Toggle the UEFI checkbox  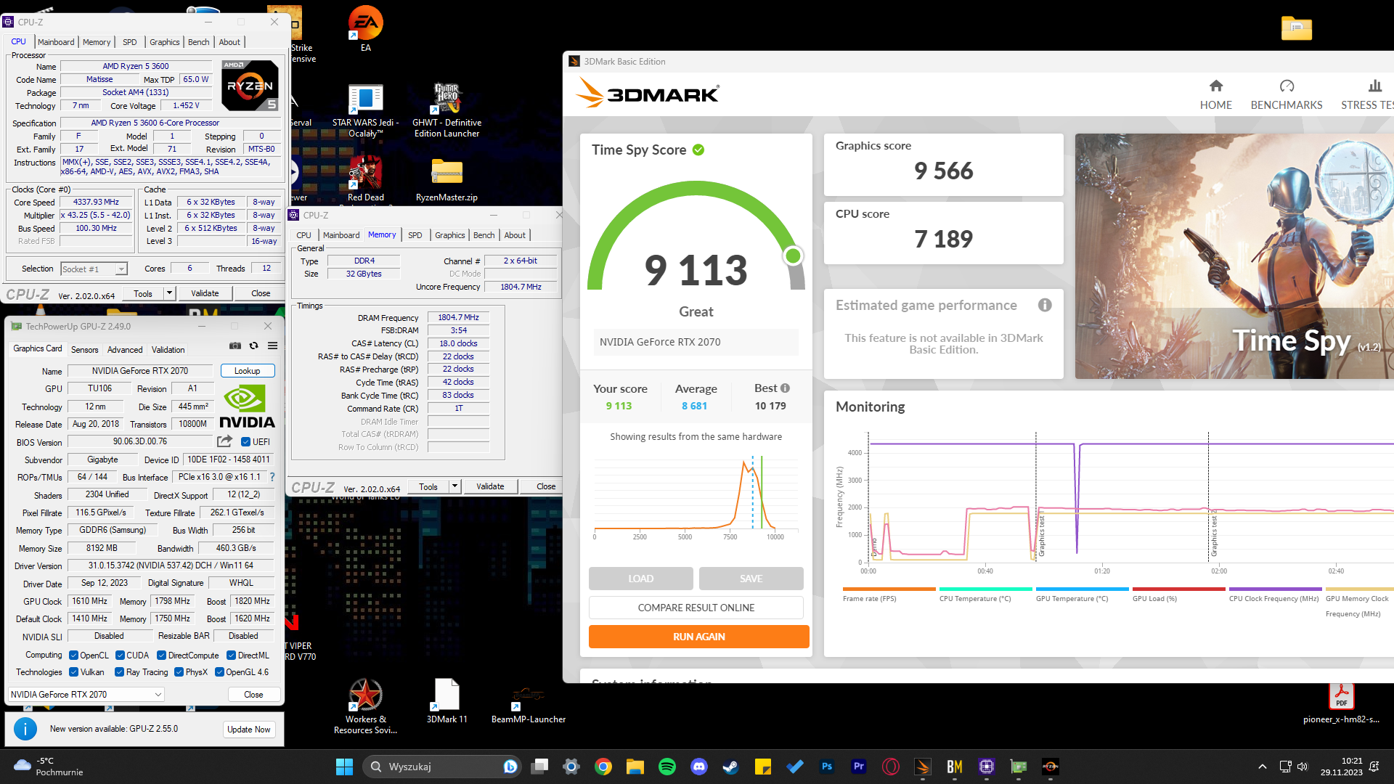tap(245, 441)
